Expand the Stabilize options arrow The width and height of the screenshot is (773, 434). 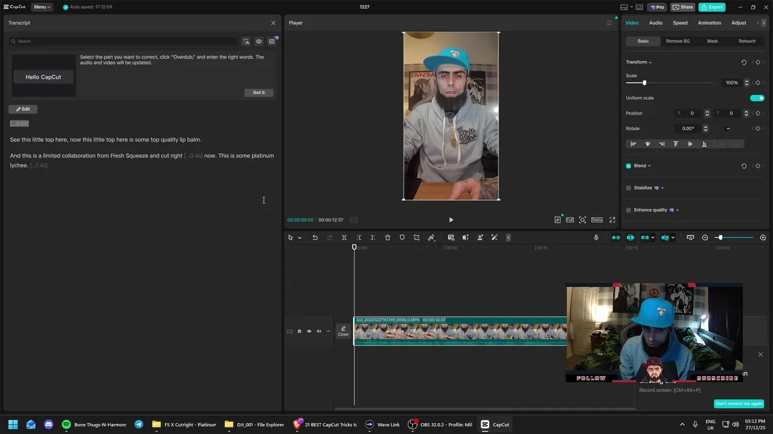pyautogui.click(x=662, y=188)
